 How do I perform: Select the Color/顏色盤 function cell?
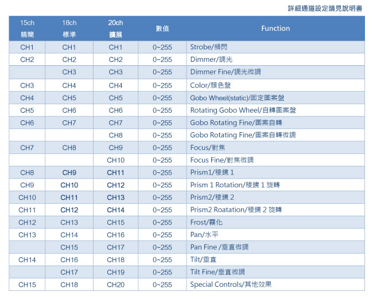tap(211, 85)
